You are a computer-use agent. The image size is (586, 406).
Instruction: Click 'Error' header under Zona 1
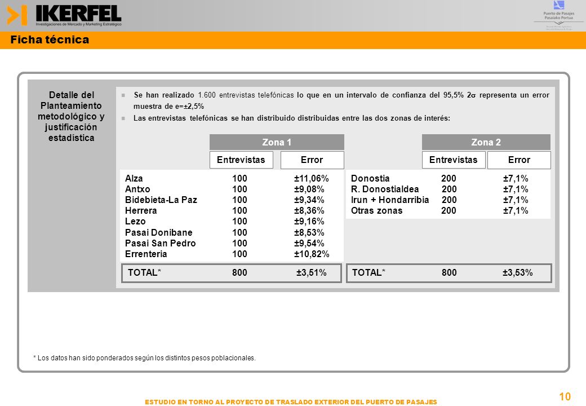pyautogui.click(x=312, y=160)
